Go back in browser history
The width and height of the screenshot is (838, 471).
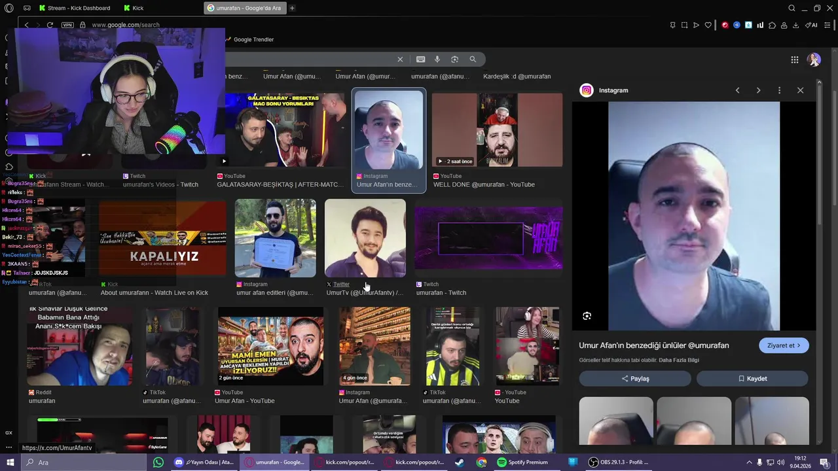26,25
